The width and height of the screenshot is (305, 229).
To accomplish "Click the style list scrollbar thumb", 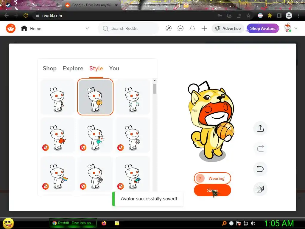I will pos(155,89).
